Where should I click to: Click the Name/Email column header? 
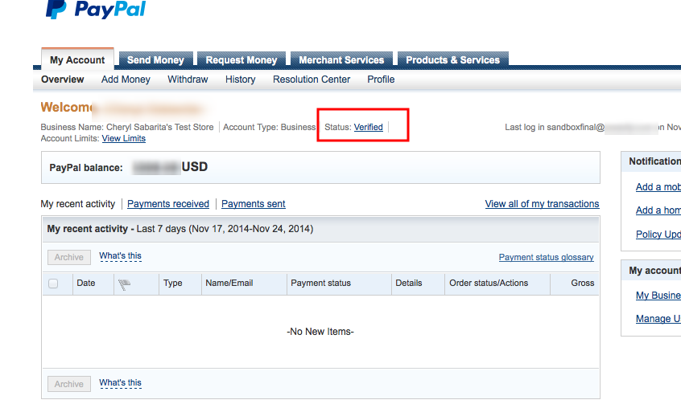point(229,283)
